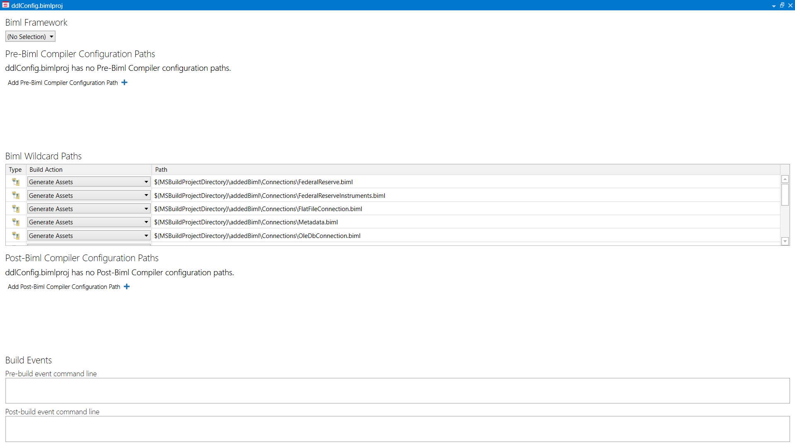Click the plus icon next to Add Post-Biml Compiler Configuration Path
Image resolution: width=795 pixels, height=447 pixels.
(127, 286)
